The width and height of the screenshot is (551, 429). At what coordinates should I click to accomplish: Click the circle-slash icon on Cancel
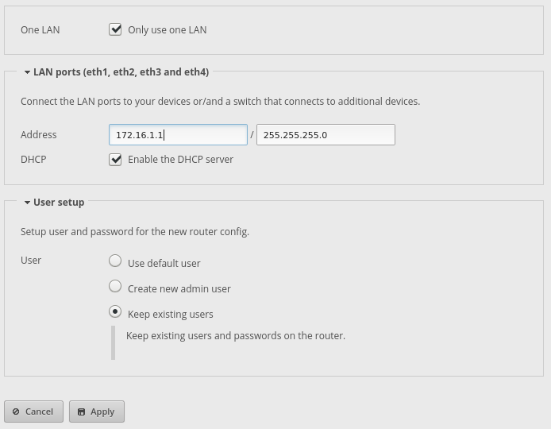16,412
